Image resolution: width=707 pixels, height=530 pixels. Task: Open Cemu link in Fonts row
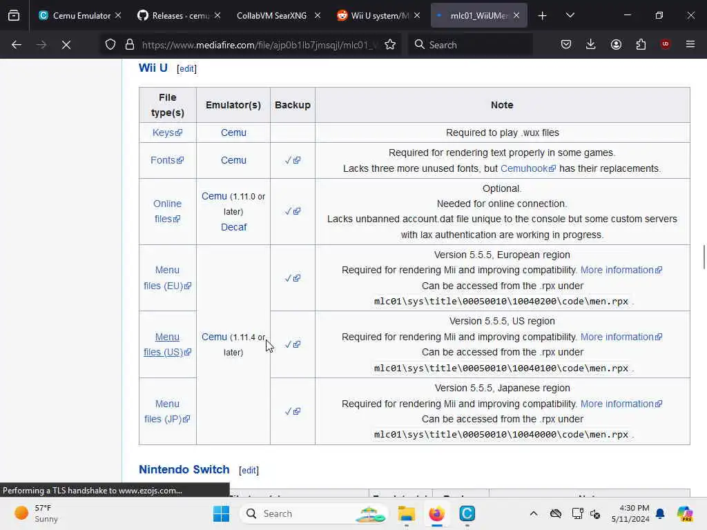coord(233,160)
